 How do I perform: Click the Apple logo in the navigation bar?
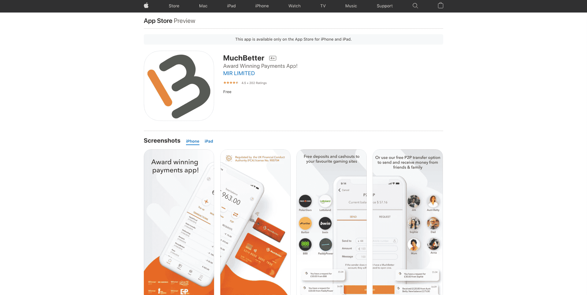146,5
